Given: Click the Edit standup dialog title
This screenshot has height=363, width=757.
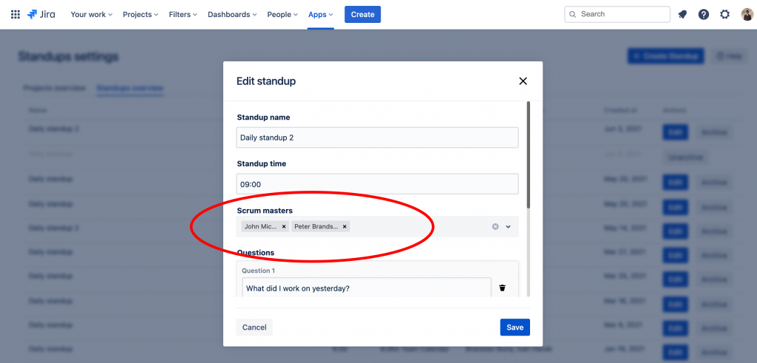Looking at the screenshot, I should pyautogui.click(x=266, y=81).
